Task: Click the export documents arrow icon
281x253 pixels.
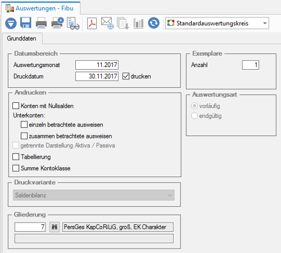Action: tap(123, 23)
